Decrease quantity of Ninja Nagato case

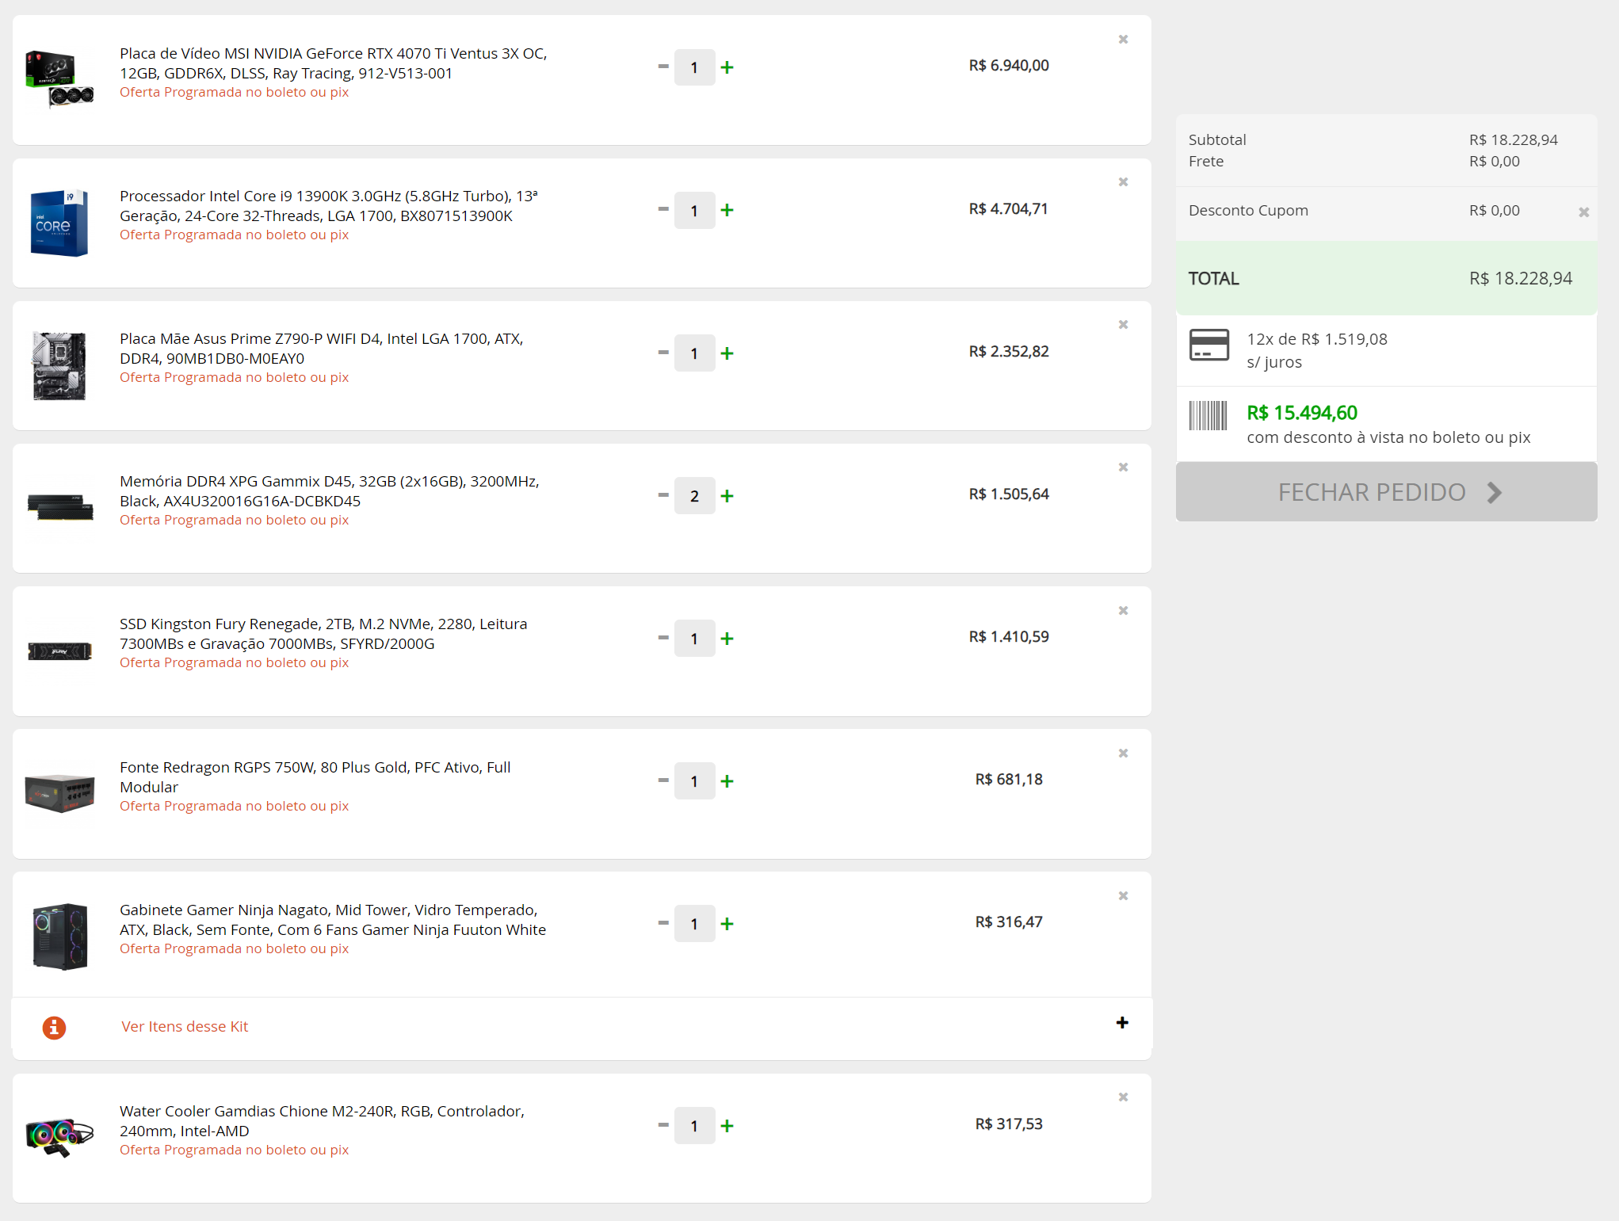663,922
